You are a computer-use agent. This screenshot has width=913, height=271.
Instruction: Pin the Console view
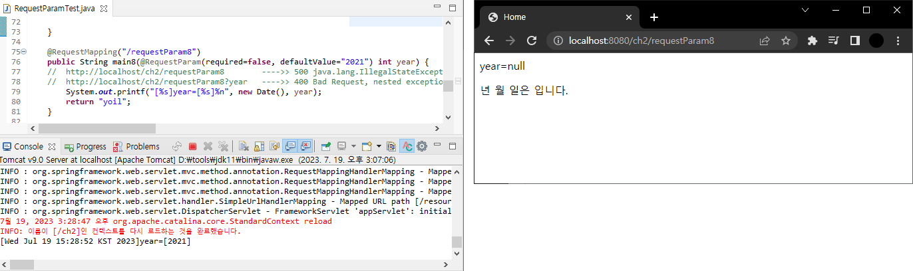pos(326,146)
